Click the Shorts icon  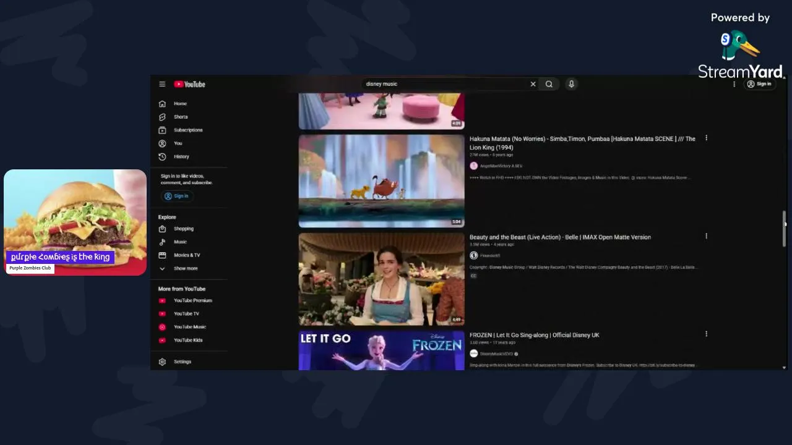(x=162, y=117)
